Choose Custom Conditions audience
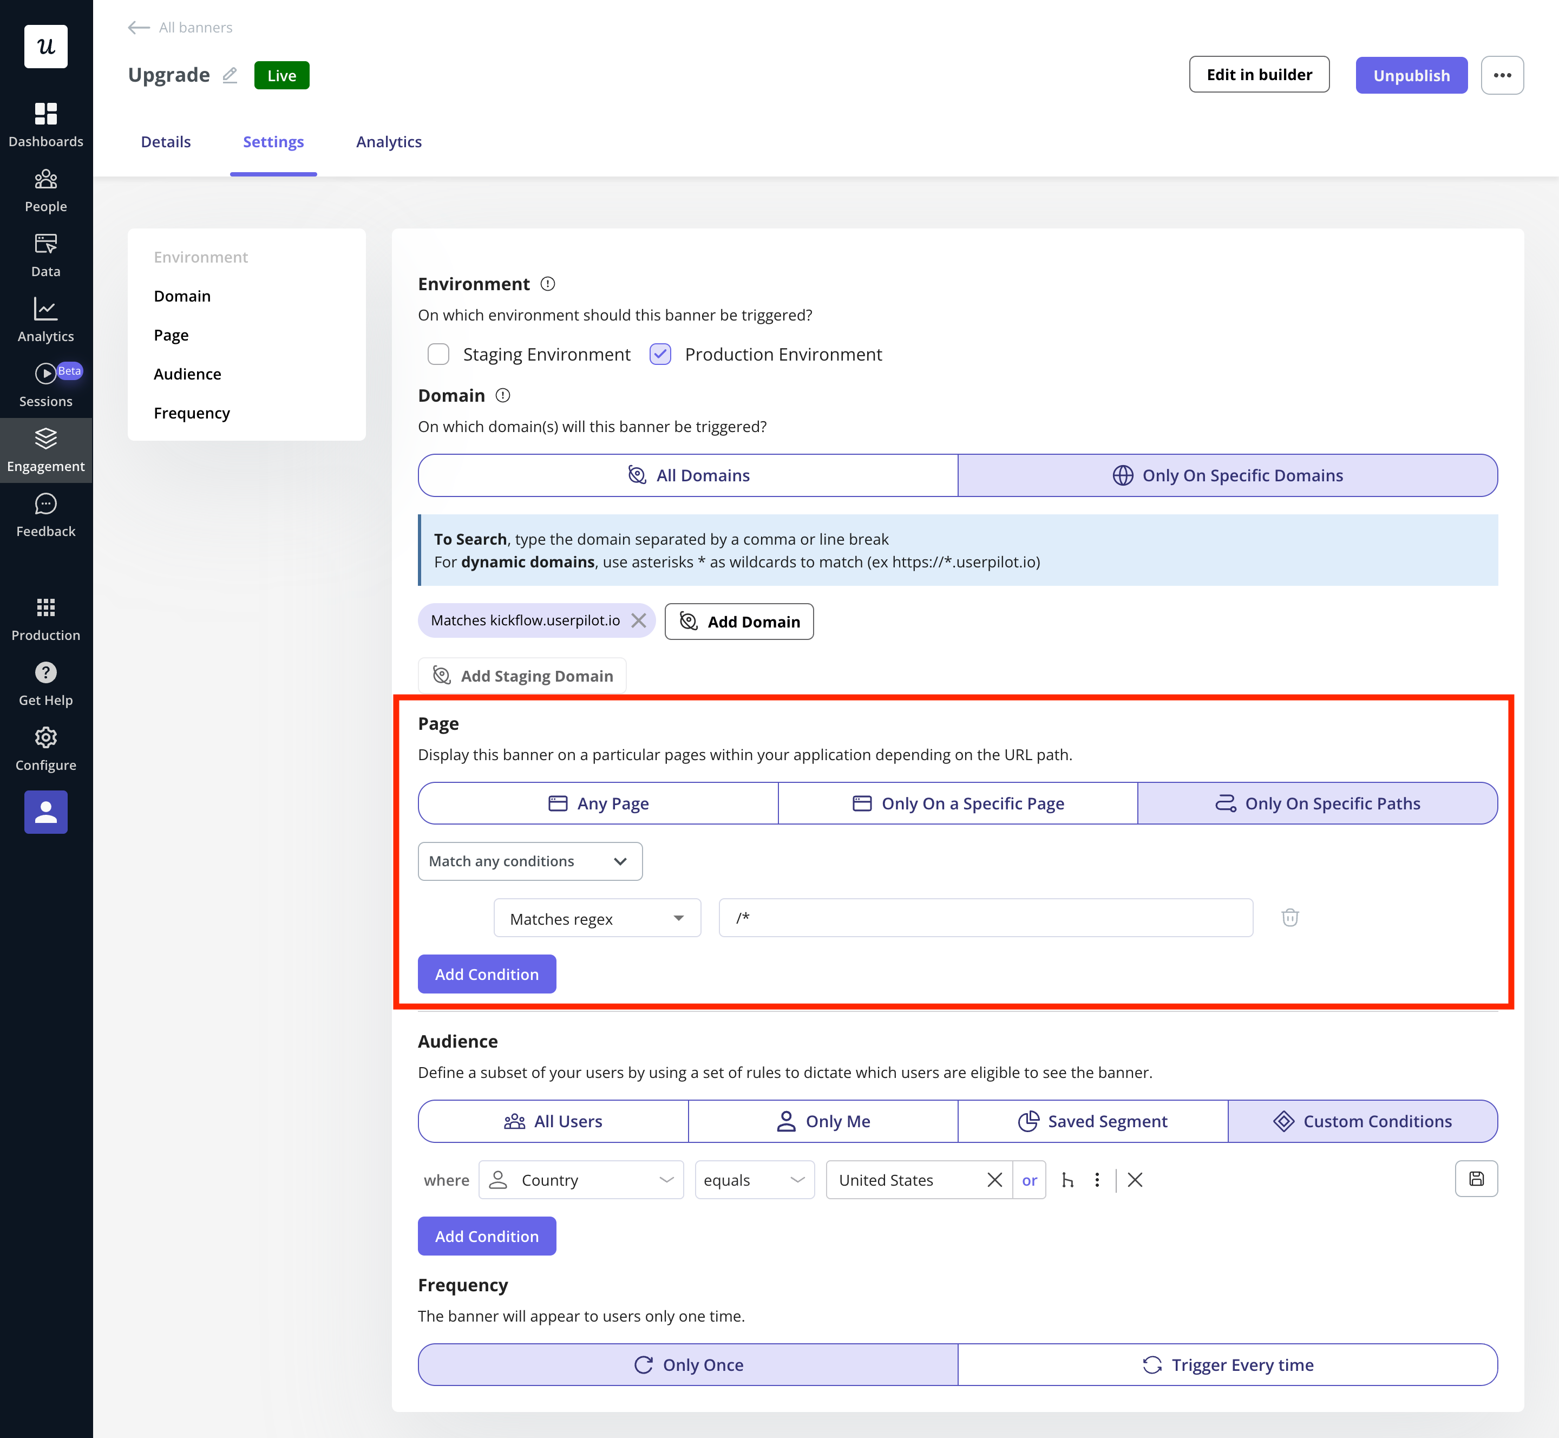This screenshot has height=1438, width=1559. tap(1363, 1121)
